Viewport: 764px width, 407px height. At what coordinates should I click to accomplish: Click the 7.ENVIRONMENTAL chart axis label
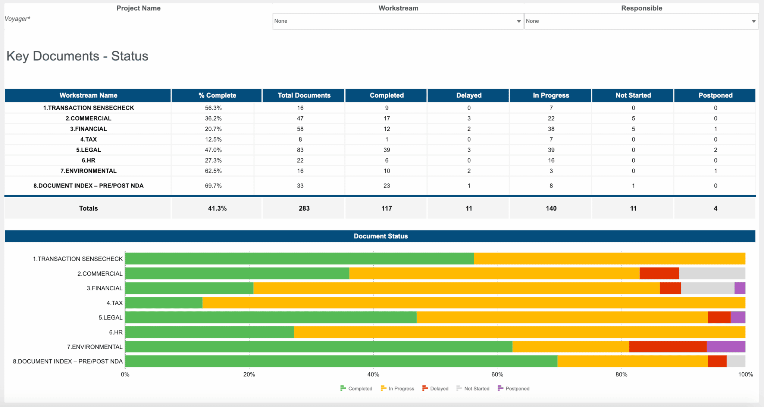click(x=95, y=347)
